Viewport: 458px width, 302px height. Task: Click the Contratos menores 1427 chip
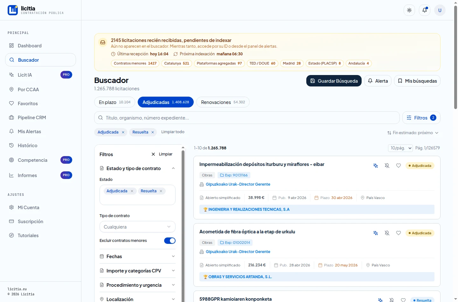(x=135, y=63)
